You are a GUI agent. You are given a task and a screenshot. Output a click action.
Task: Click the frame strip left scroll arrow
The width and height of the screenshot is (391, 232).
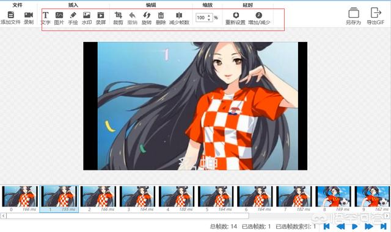3,216
